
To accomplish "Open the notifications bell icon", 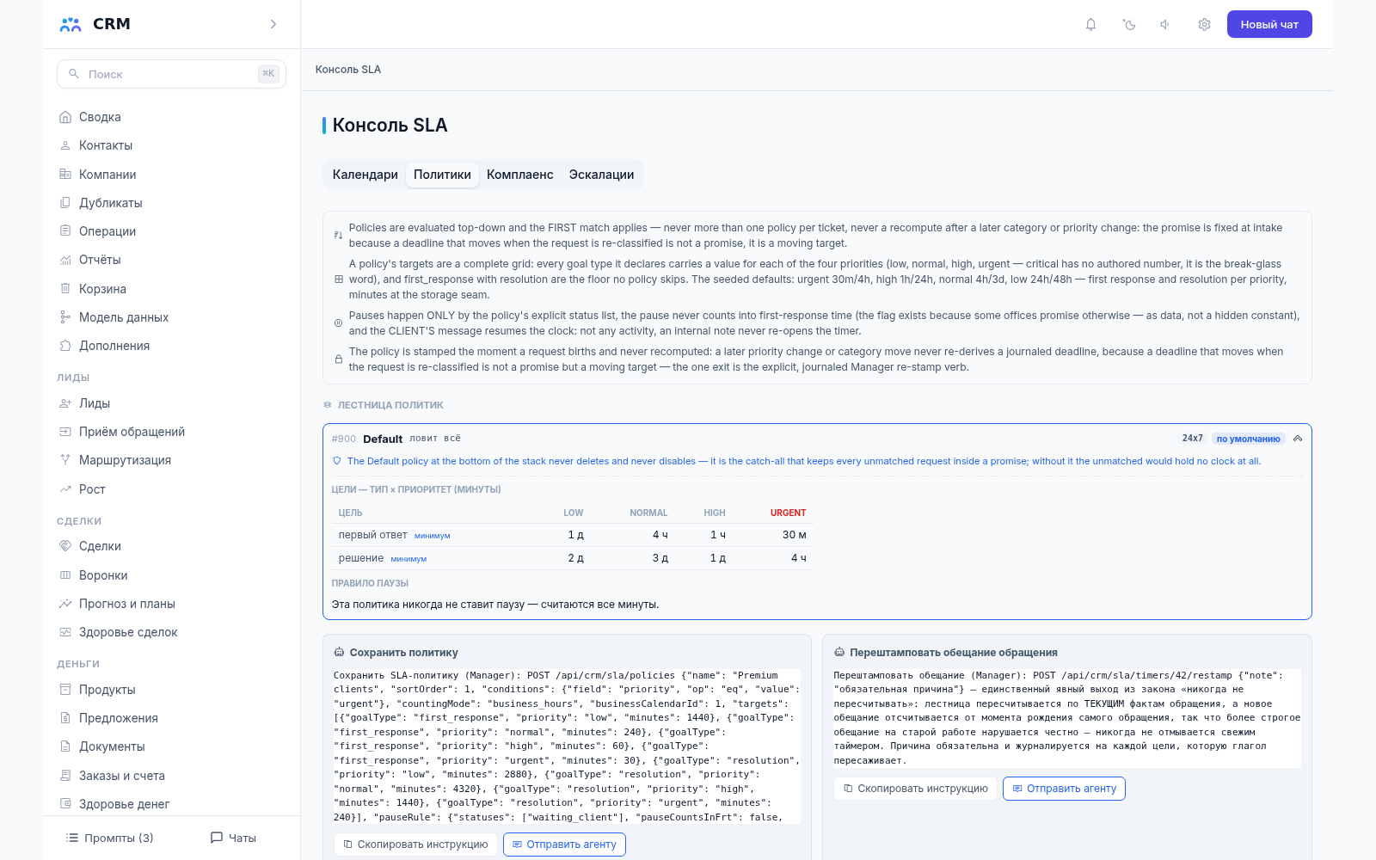I will [x=1090, y=24].
